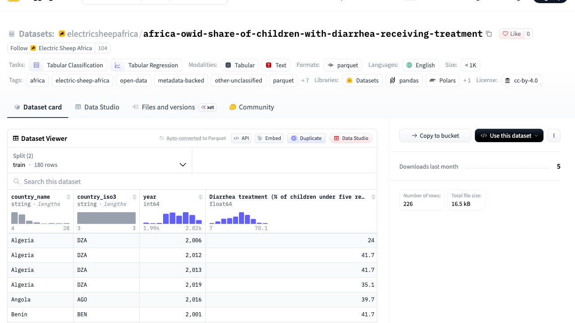Click the Electric Sheep Africa avatar beside the dataset title

click(x=62, y=34)
